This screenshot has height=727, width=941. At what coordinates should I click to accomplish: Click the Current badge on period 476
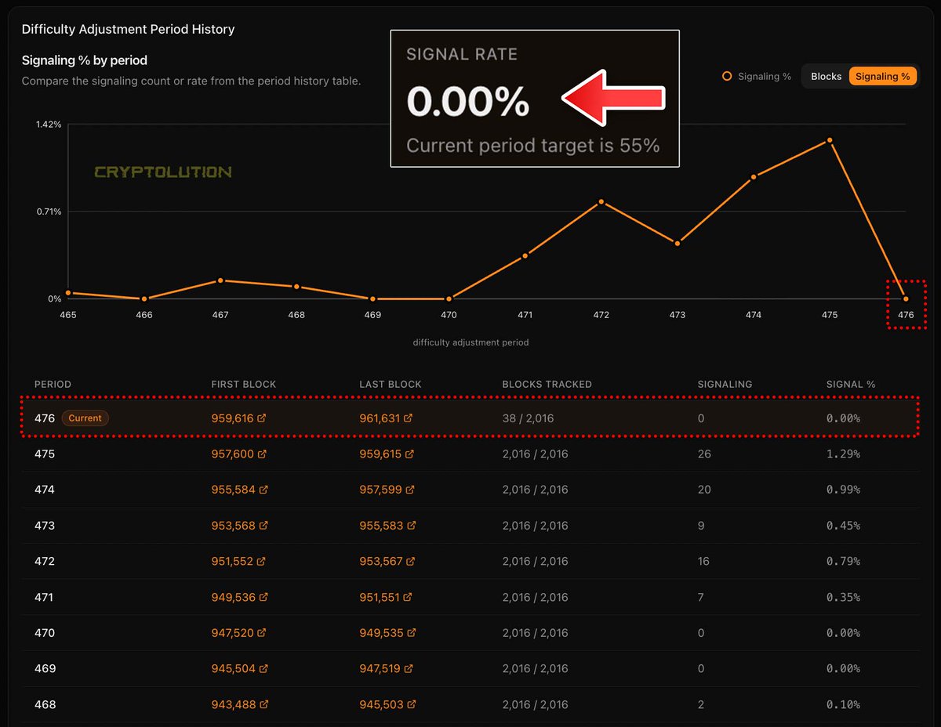85,418
